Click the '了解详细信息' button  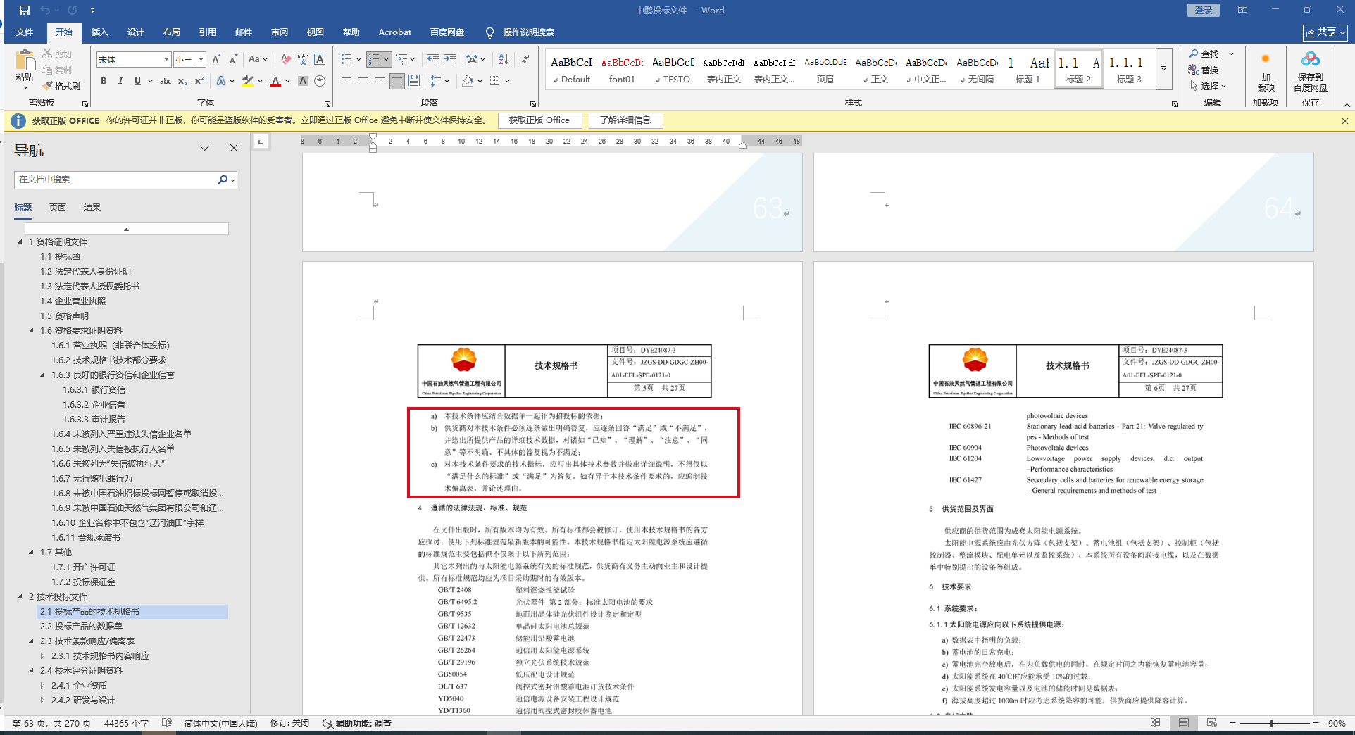click(x=625, y=120)
